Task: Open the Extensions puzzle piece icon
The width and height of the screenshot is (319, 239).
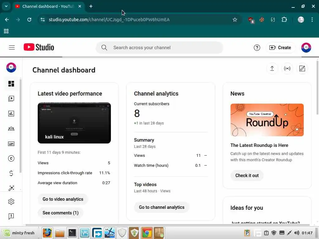Action: (284, 20)
